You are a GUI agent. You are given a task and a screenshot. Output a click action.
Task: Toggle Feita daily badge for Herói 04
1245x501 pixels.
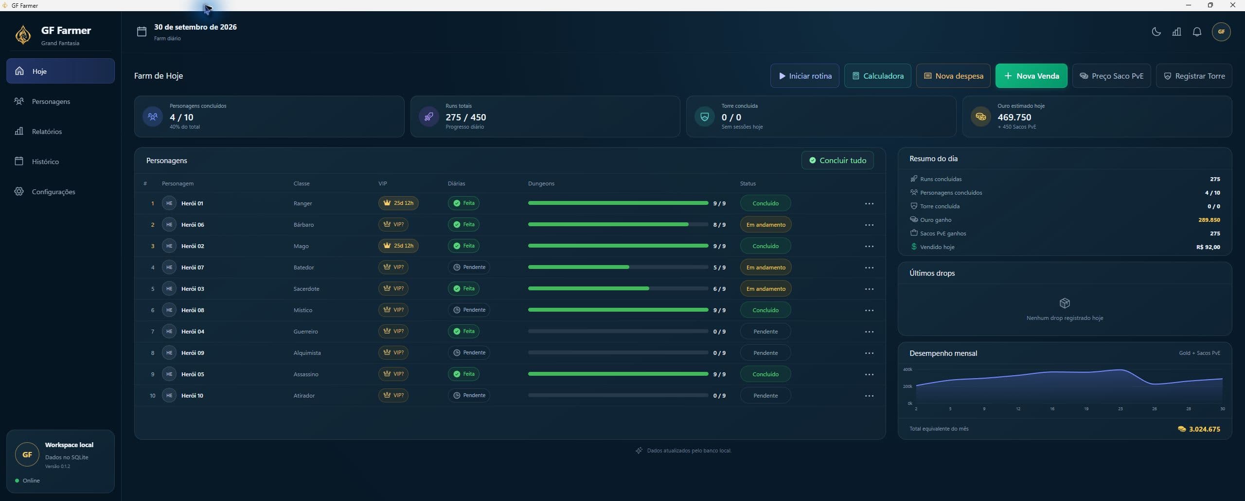tap(463, 331)
